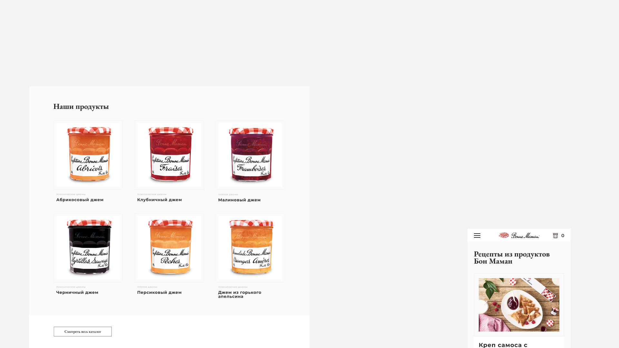Click the Малиновый джем title
Image resolution: width=619 pixels, height=348 pixels.
tap(240, 200)
